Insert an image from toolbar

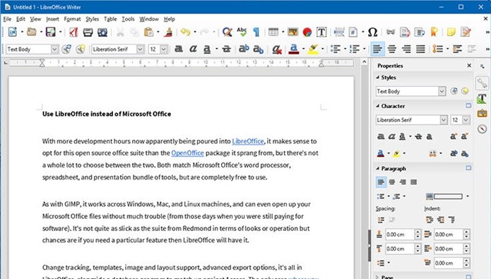[x=292, y=32]
